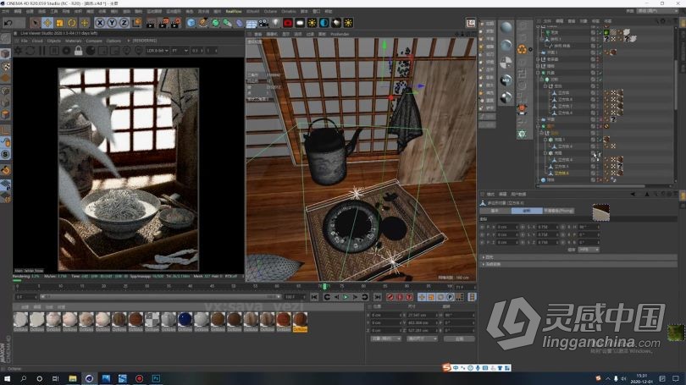Open the object position mode dropdown
Viewport: 686px width, 385px height.
click(385, 338)
